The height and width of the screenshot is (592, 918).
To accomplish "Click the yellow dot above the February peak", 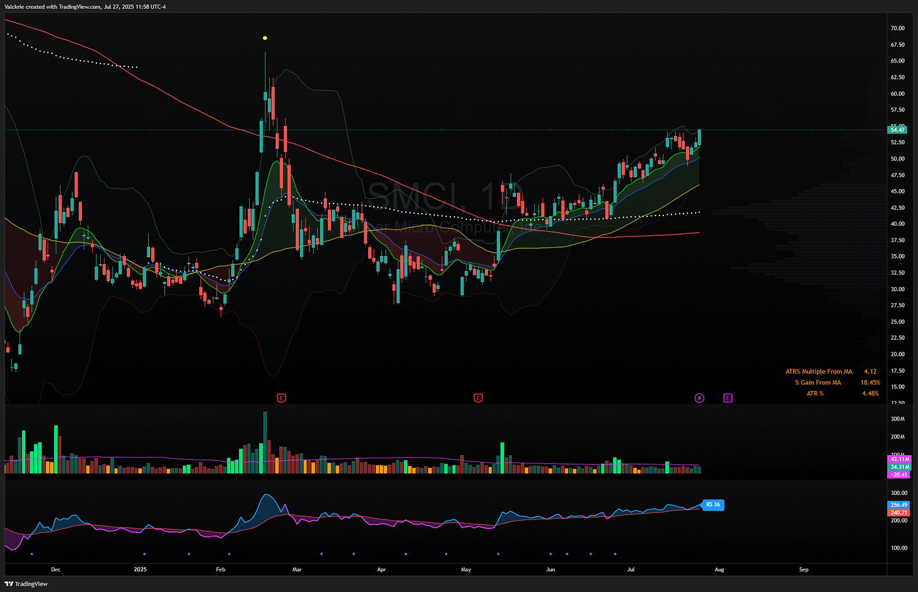I will pos(265,38).
